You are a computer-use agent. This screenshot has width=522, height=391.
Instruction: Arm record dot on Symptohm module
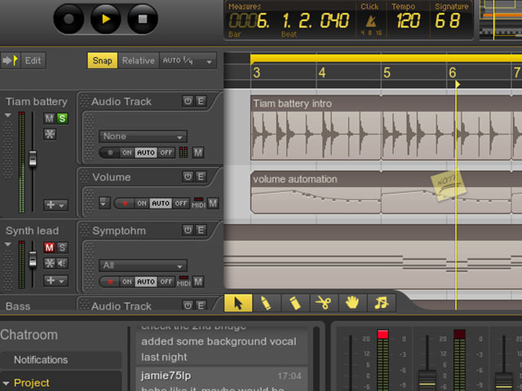tap(110, 282)
